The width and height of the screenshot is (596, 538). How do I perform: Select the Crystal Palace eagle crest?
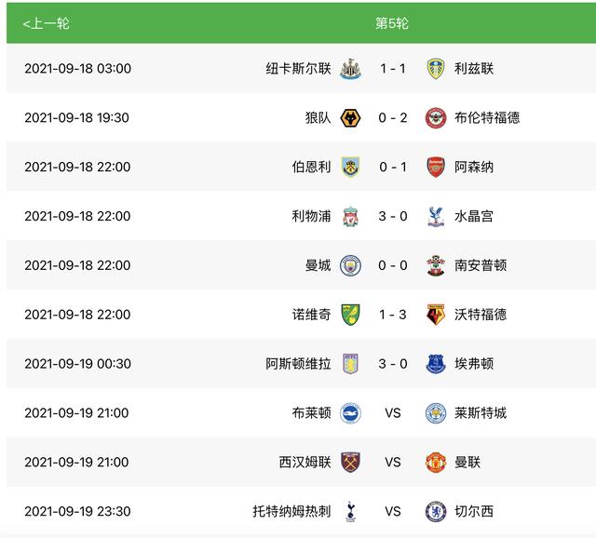tap(436, 217)
